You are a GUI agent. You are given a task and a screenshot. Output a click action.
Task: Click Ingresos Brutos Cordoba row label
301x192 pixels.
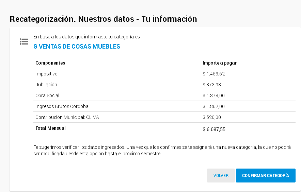click(x=62, y=106)
